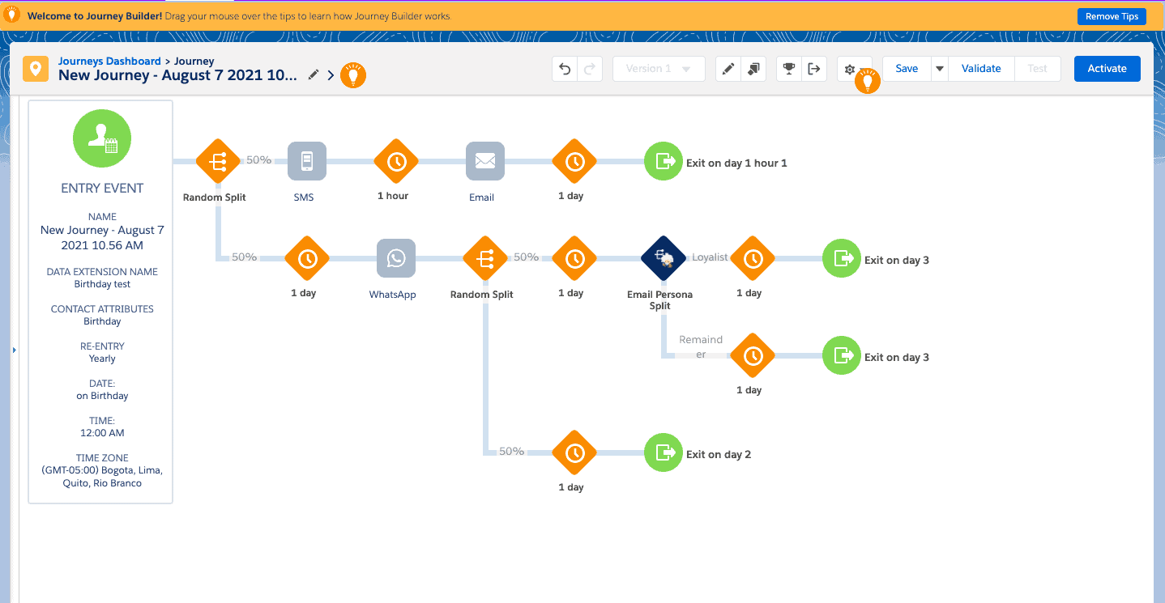Click the undo arrow in toolbar
The height and width of the screenshot is (603, 1165).
pos(565,69)
